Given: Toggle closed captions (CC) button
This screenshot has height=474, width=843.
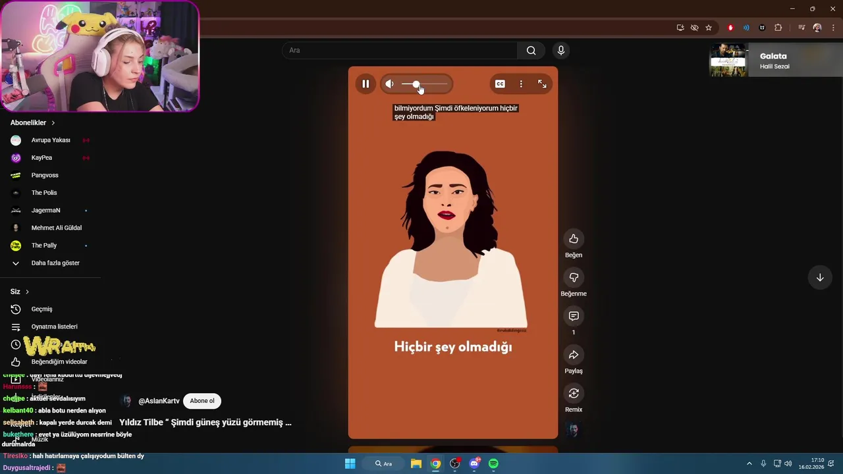Looking at the screenshot, I should [x=500, y=84].
